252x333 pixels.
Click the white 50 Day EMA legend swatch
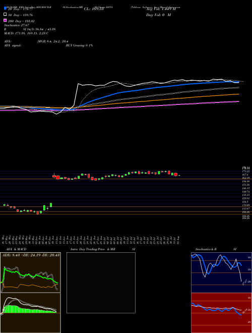pos(5,14)
